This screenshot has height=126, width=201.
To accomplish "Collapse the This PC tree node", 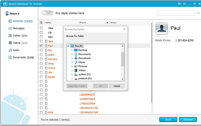I will pos(68,46).
